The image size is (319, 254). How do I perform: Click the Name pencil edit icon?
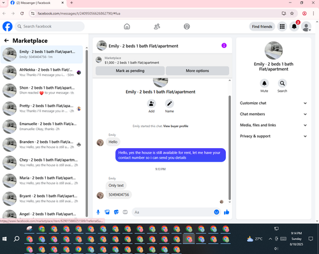click(170, 103)
